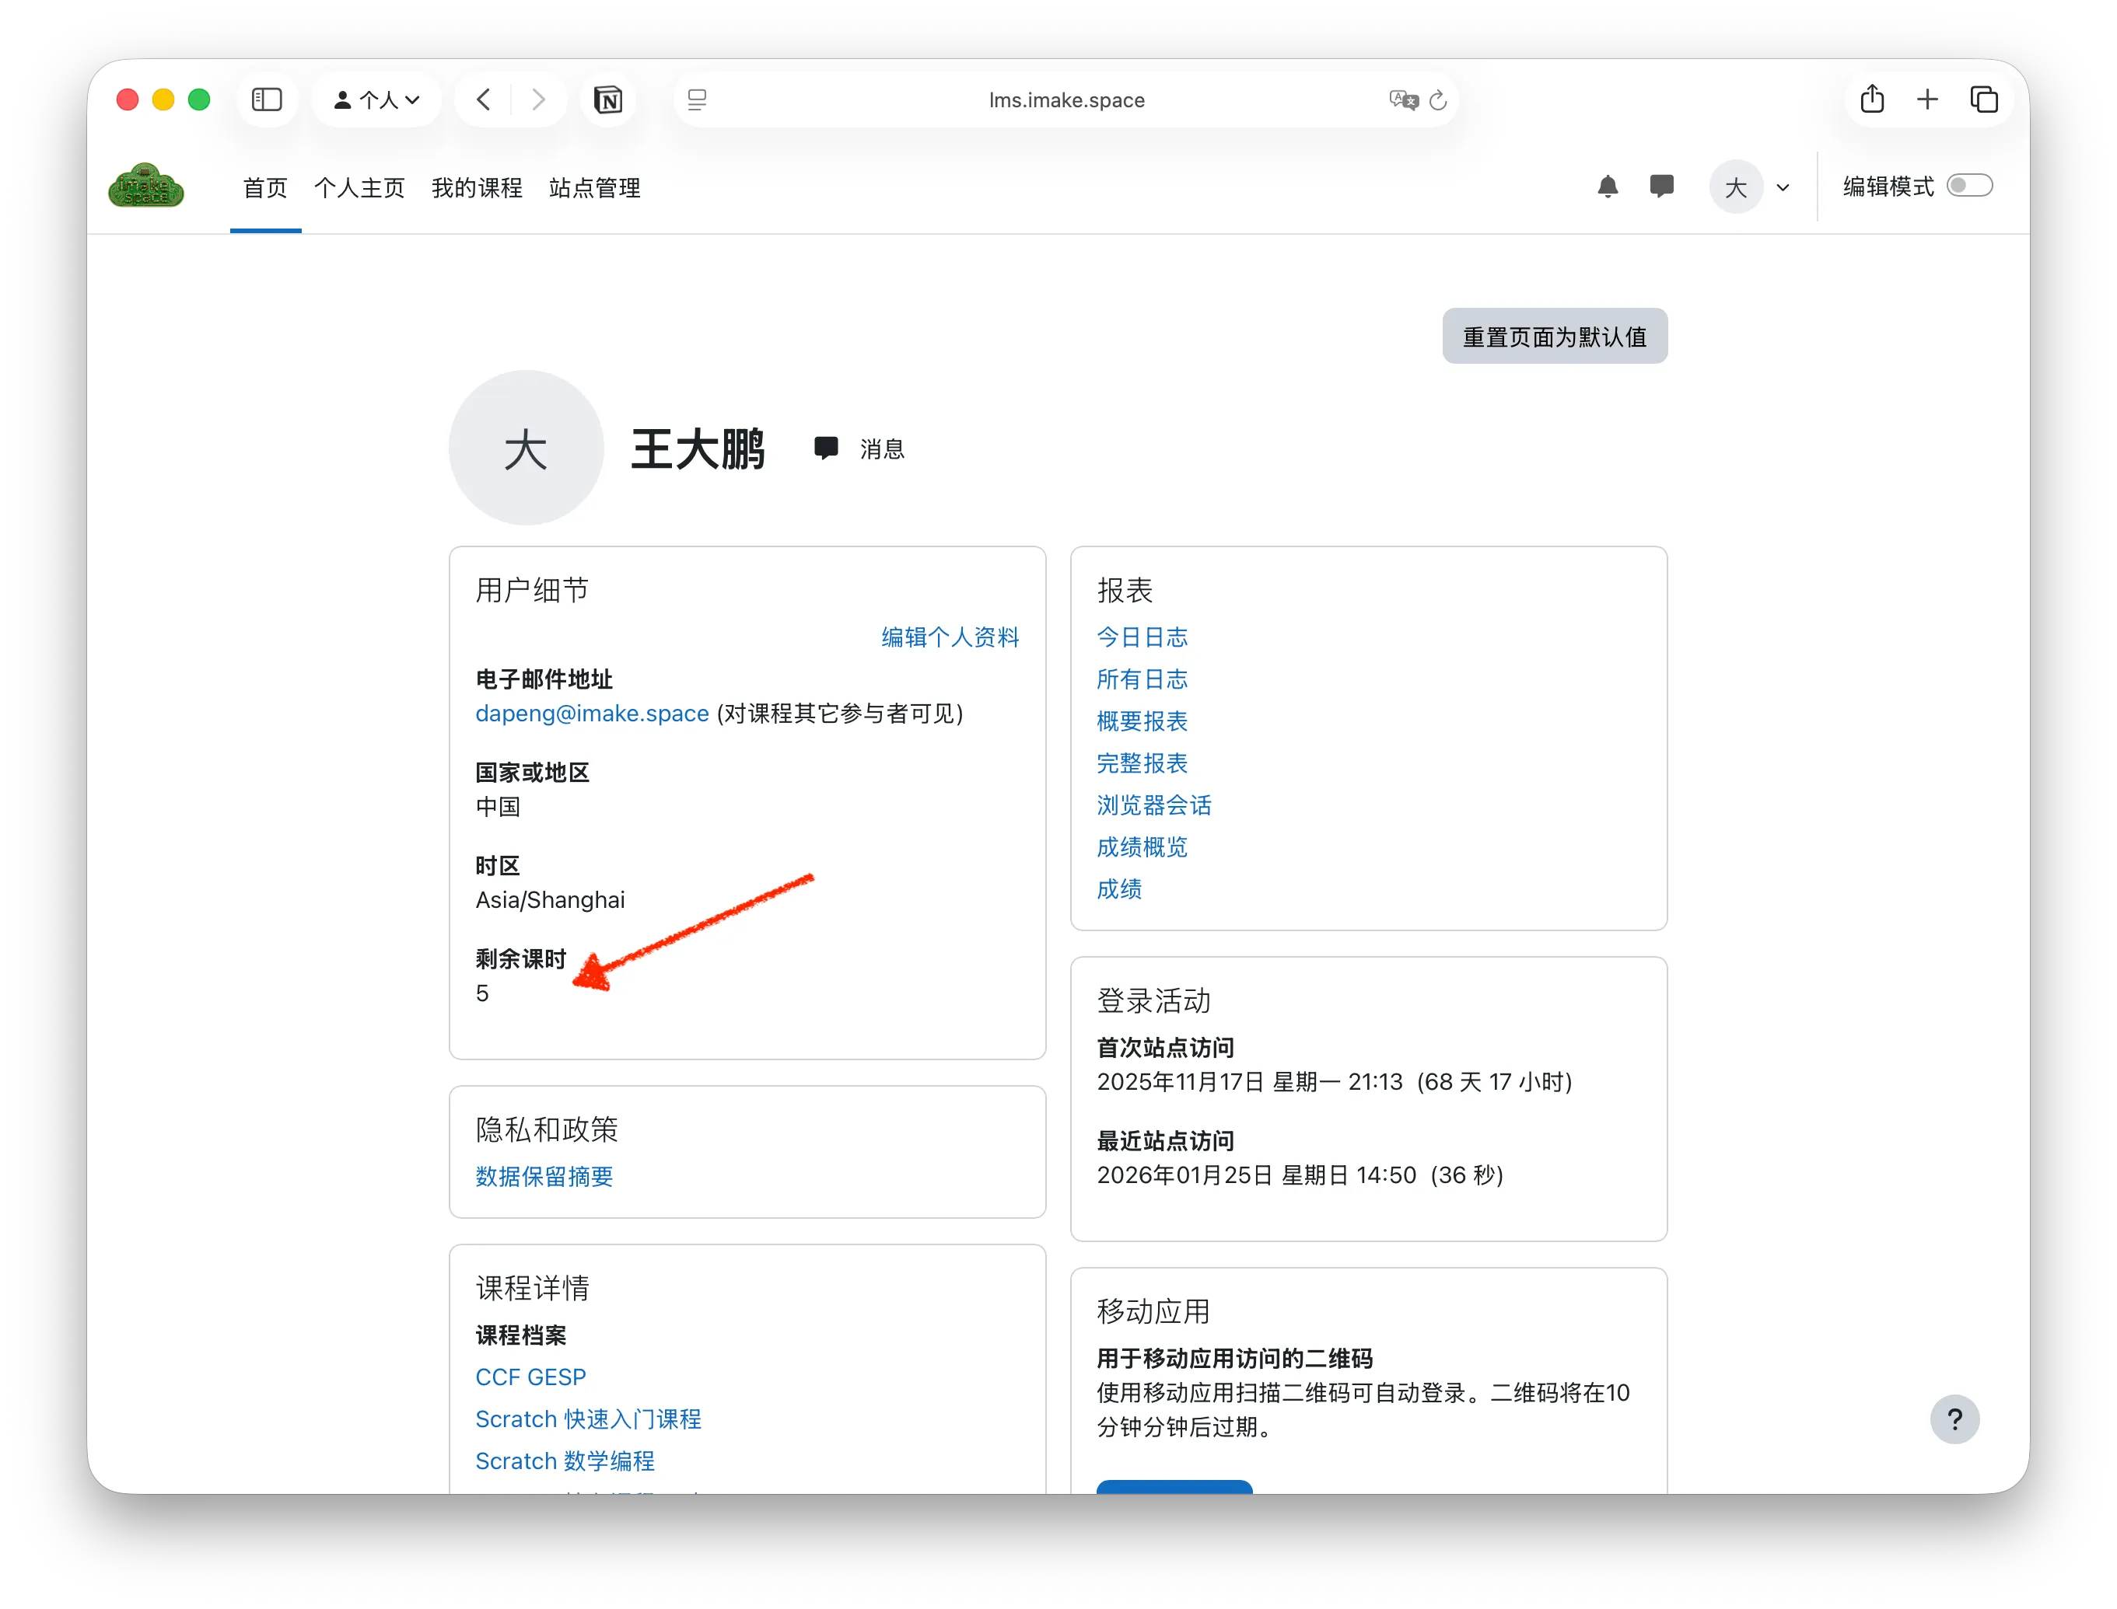This screenshot has height=1609, width=2117.
Task: Click the imake space site logo
Action: pos(145,186)
